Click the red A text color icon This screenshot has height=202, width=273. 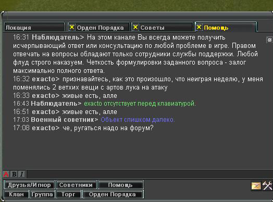(x=6, y=174)
